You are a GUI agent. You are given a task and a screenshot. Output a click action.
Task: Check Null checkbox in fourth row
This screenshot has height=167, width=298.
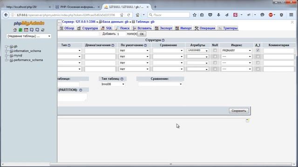pos(215,69)
